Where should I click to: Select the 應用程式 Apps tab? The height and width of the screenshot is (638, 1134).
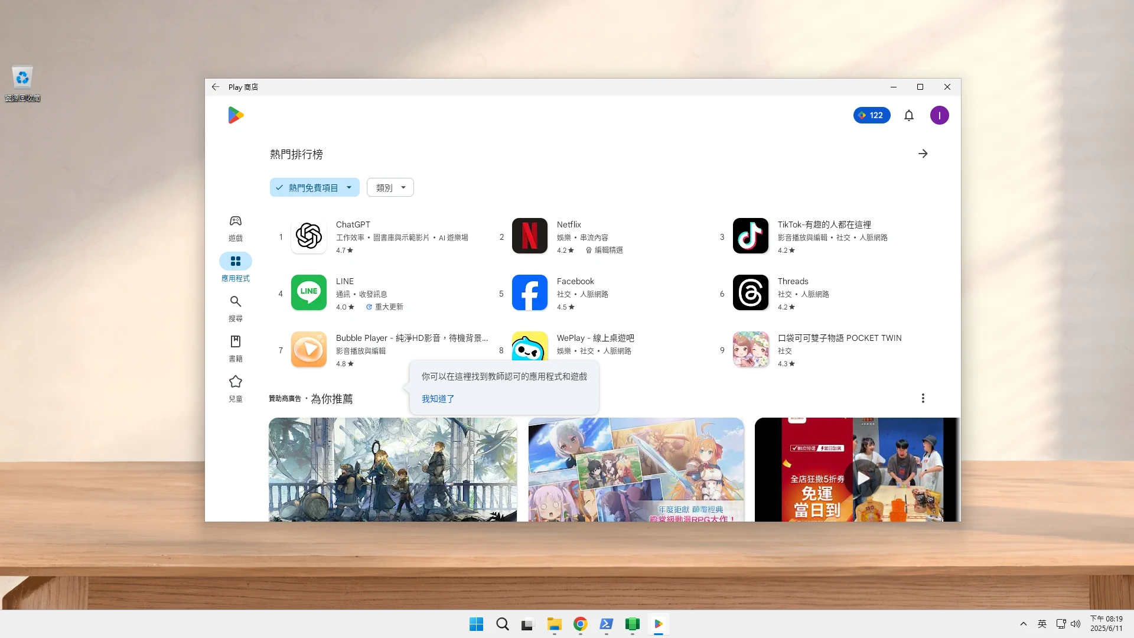point(235,267)
